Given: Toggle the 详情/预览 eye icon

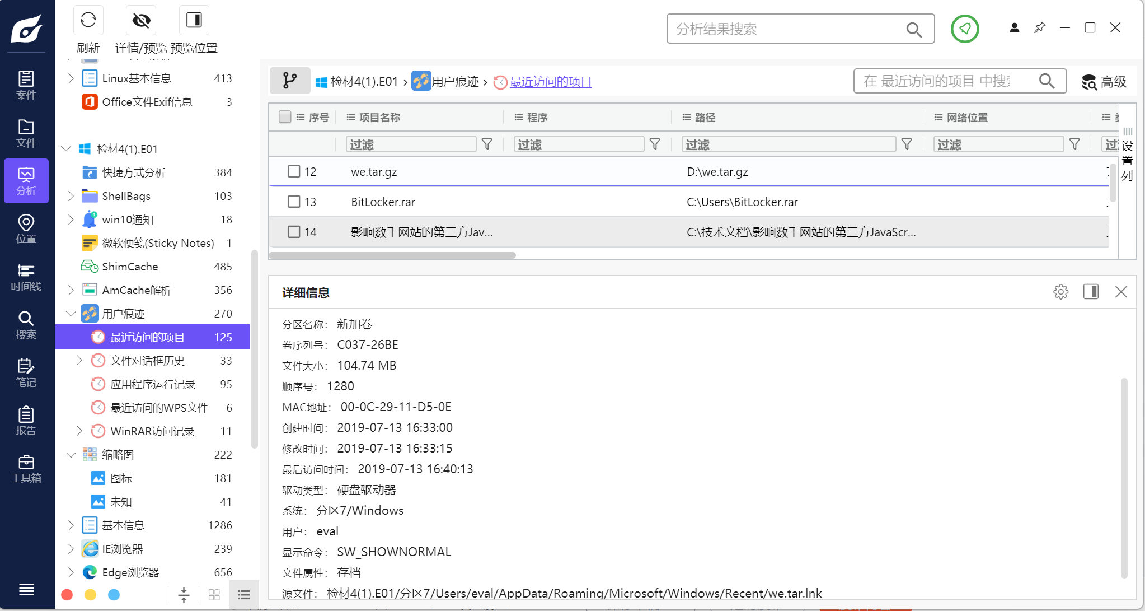Looking at the screenshot, I should click(x=141, y=21).
